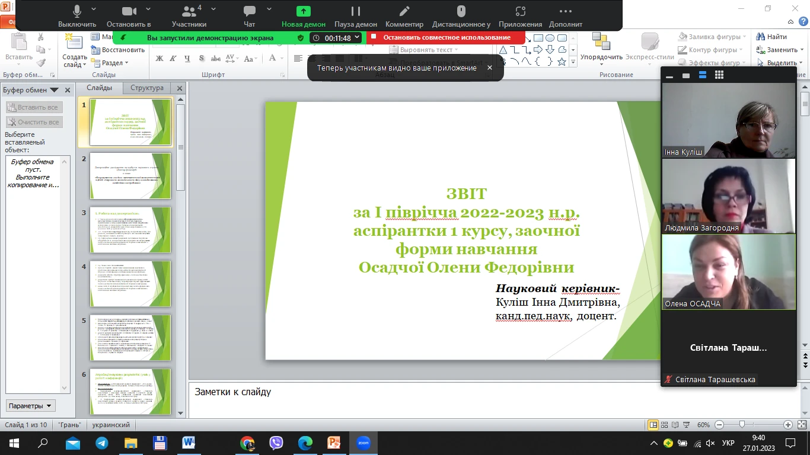The height and width of the screenshot is (455, 810).
Task: Dismiss the 'Теперь участникам видно' notification
Action: (490, 68)
